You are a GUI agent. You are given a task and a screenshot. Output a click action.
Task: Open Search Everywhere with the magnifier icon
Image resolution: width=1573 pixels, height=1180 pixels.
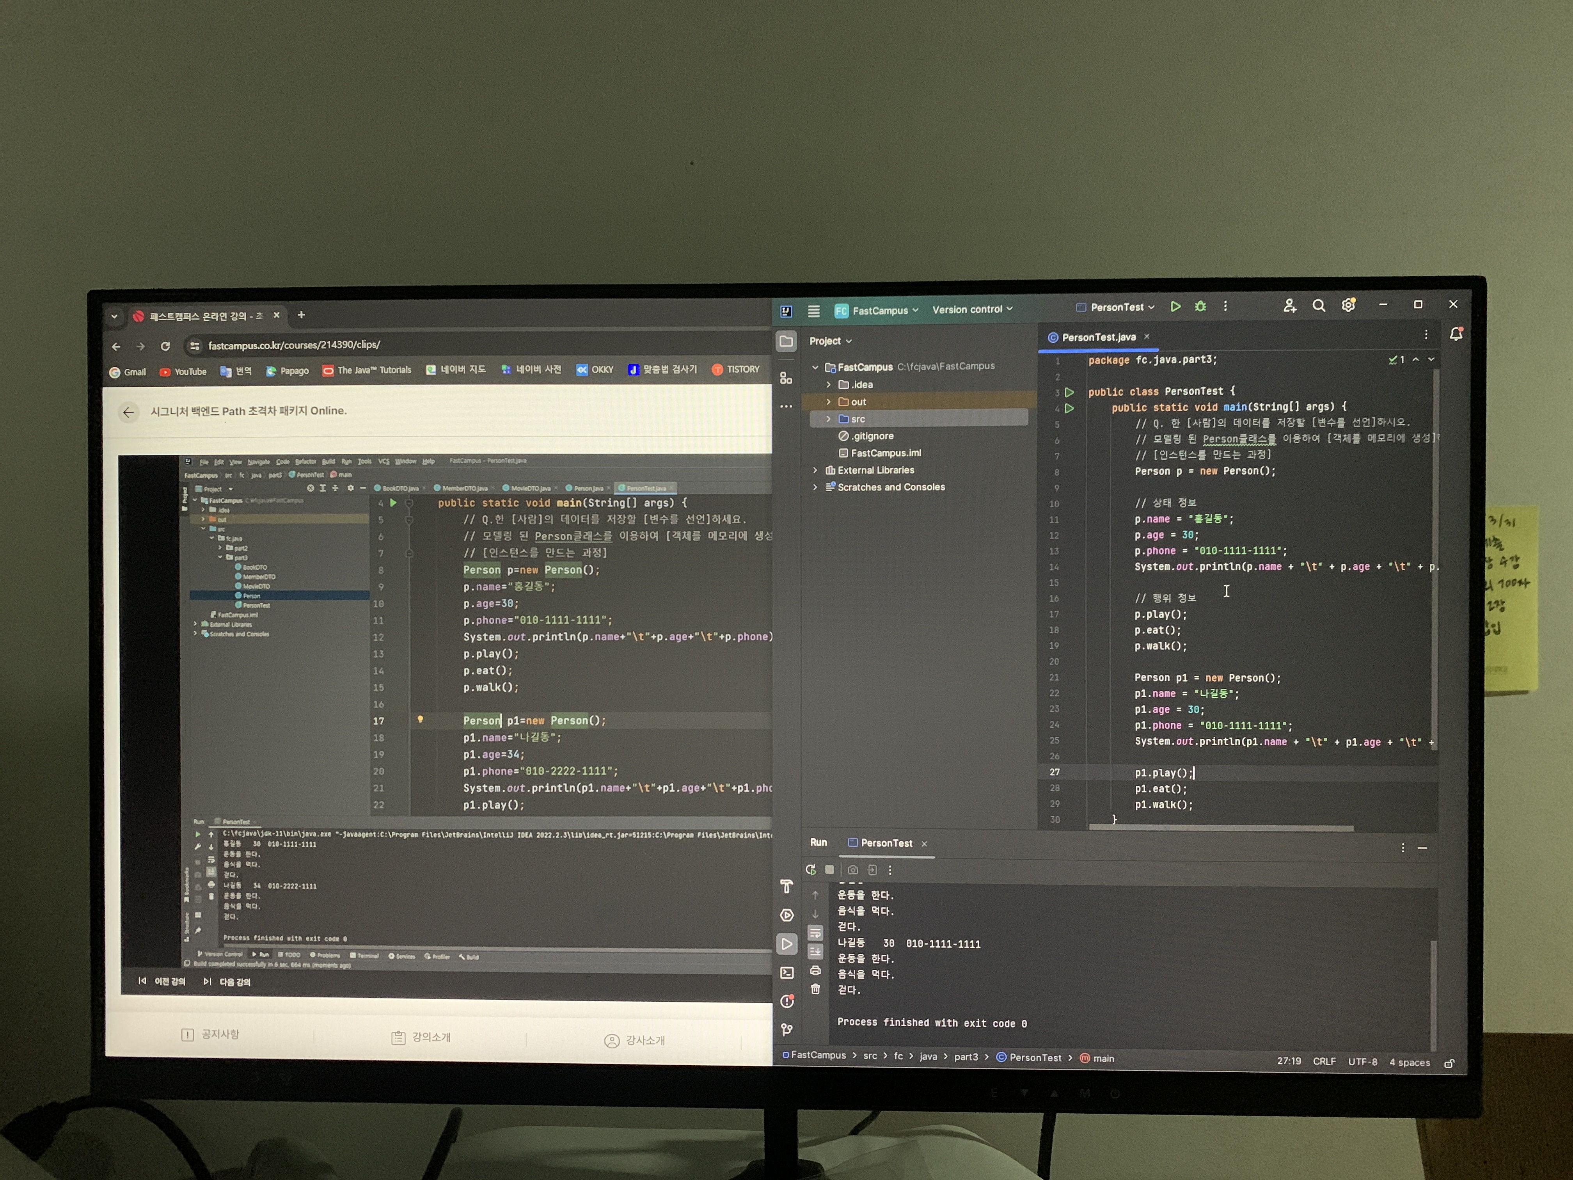click(x=1318, y=306)
